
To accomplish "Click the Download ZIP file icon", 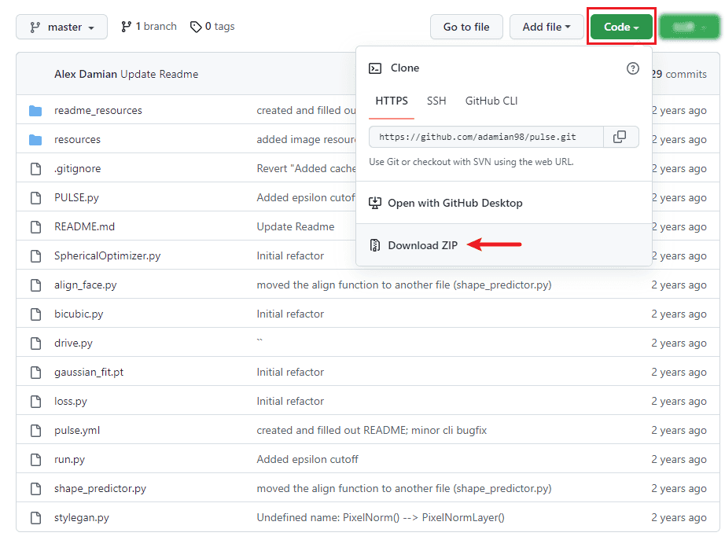I will tap(375, 245).
